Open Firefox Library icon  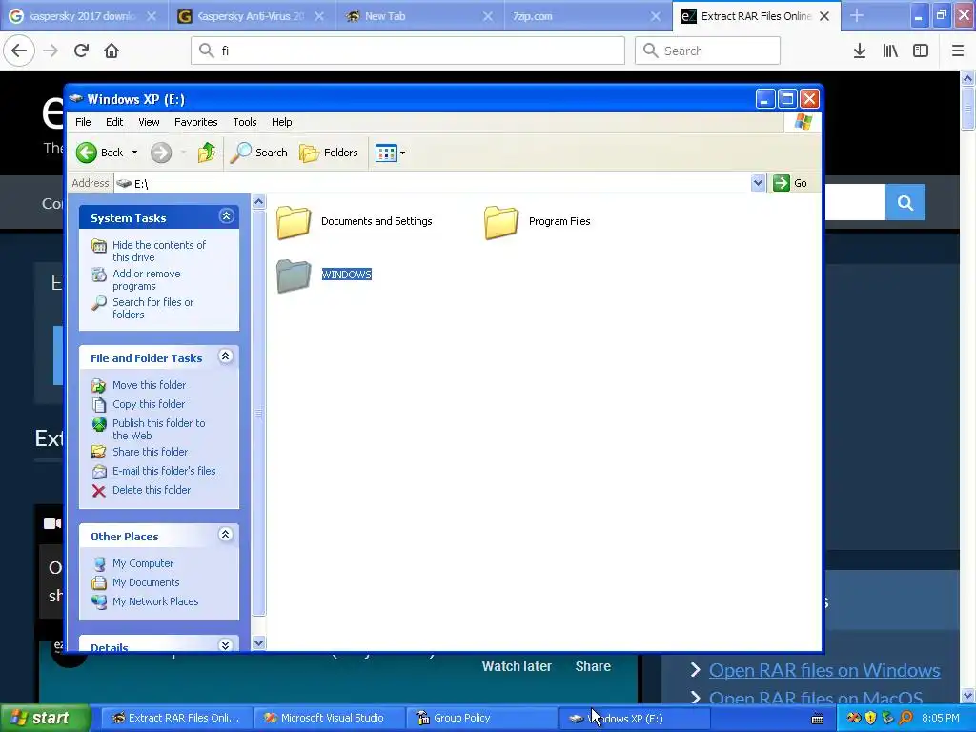[x=890, y=51]
